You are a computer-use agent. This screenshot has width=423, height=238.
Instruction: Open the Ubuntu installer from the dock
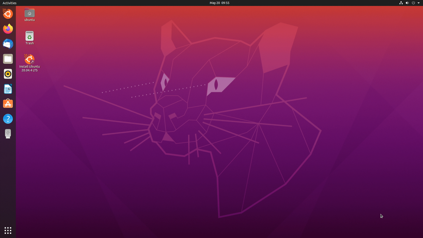point(8,14)
